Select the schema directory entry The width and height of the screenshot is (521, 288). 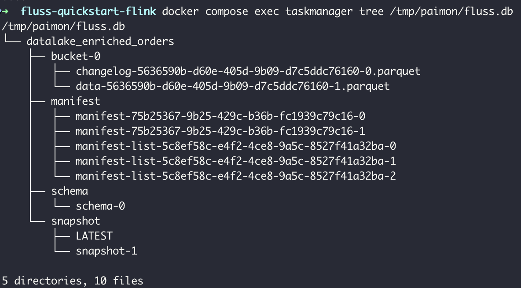click(70, 191)
